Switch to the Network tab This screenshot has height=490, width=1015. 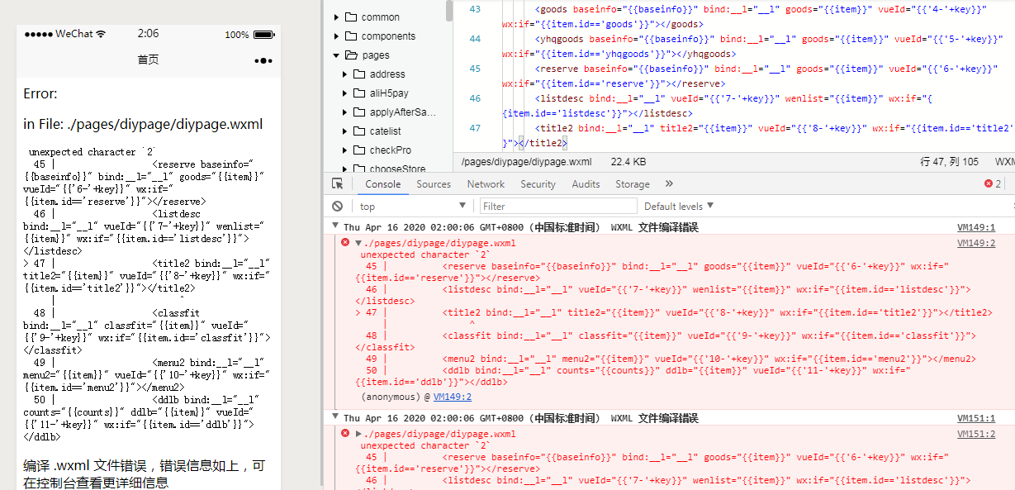(486, 183)
